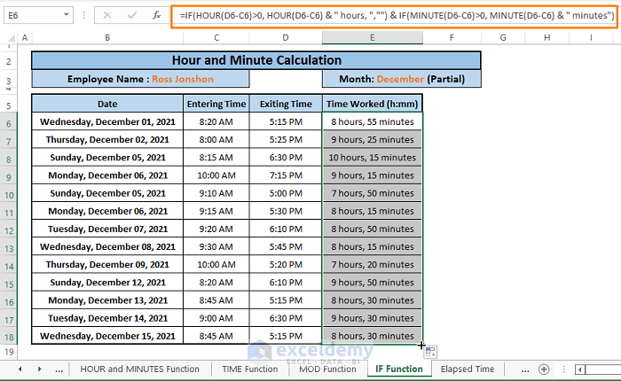Show more sheets right of Elapsed Time
Screen dimensions: 621x381
tap(525, 369)
